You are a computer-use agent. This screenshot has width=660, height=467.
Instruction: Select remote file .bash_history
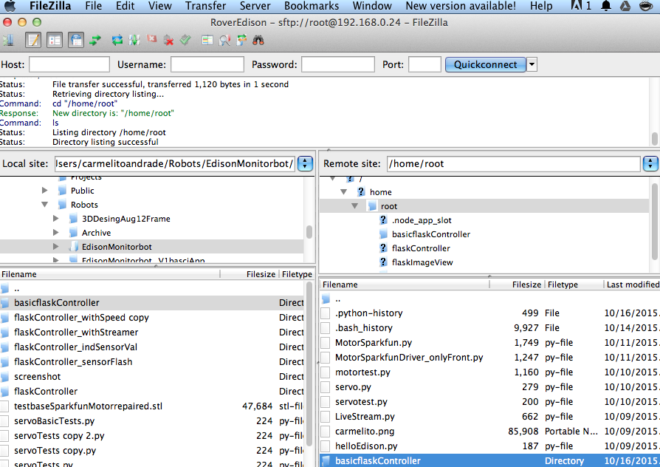[490, 328]
